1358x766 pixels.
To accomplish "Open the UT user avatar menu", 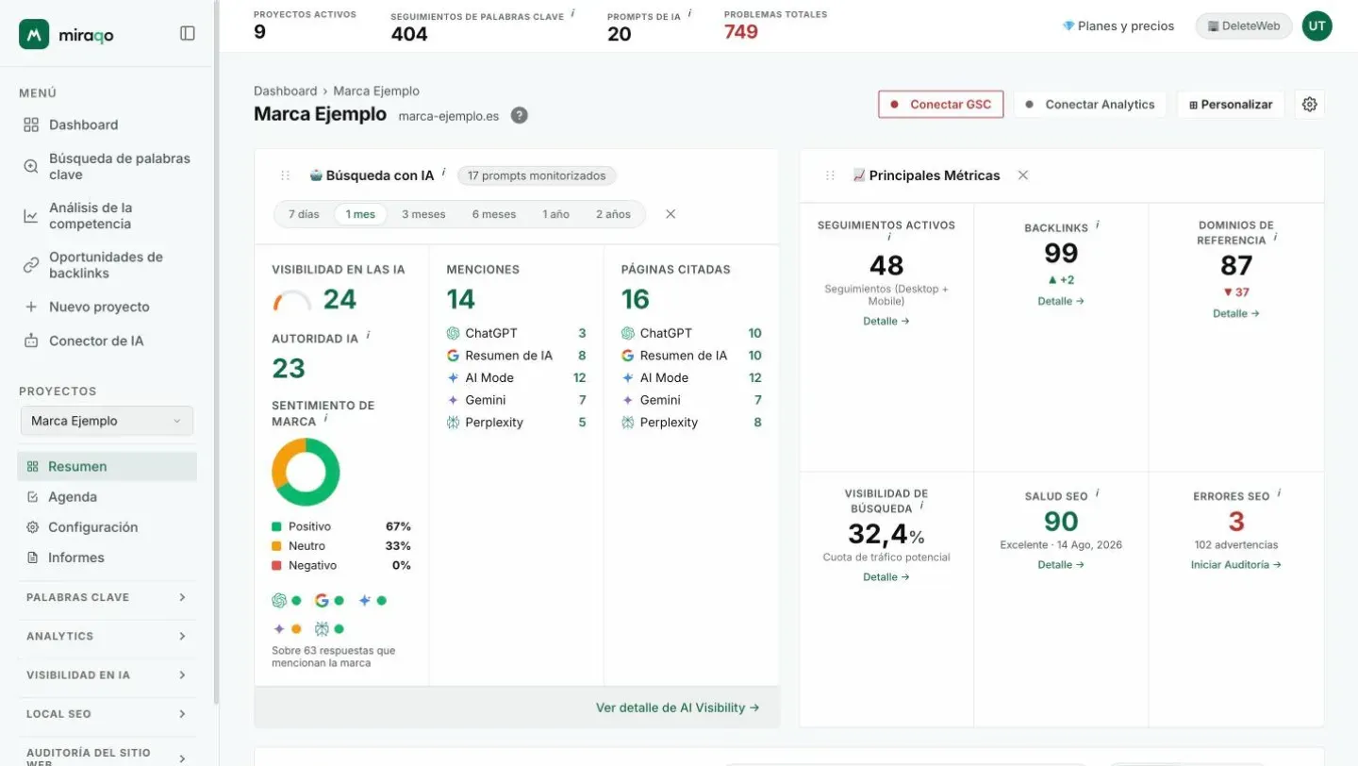I will pyautogui.click(x=1317, y=25).
